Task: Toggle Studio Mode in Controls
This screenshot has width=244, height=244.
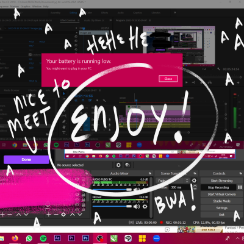Action: [221, 201]
